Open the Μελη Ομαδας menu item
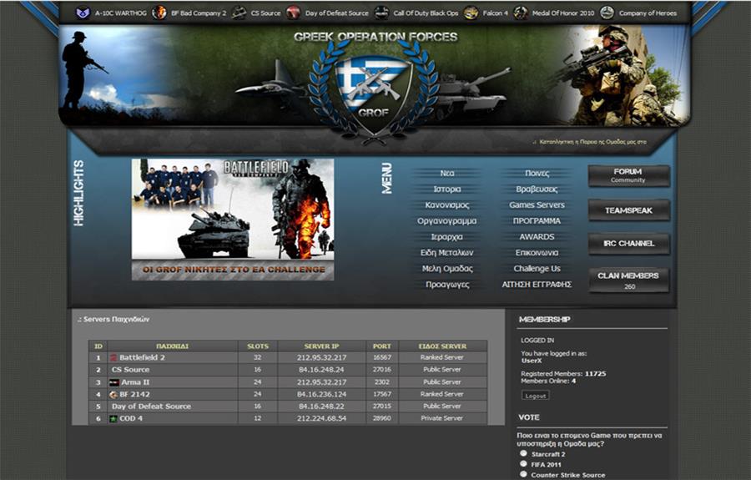 447,269
